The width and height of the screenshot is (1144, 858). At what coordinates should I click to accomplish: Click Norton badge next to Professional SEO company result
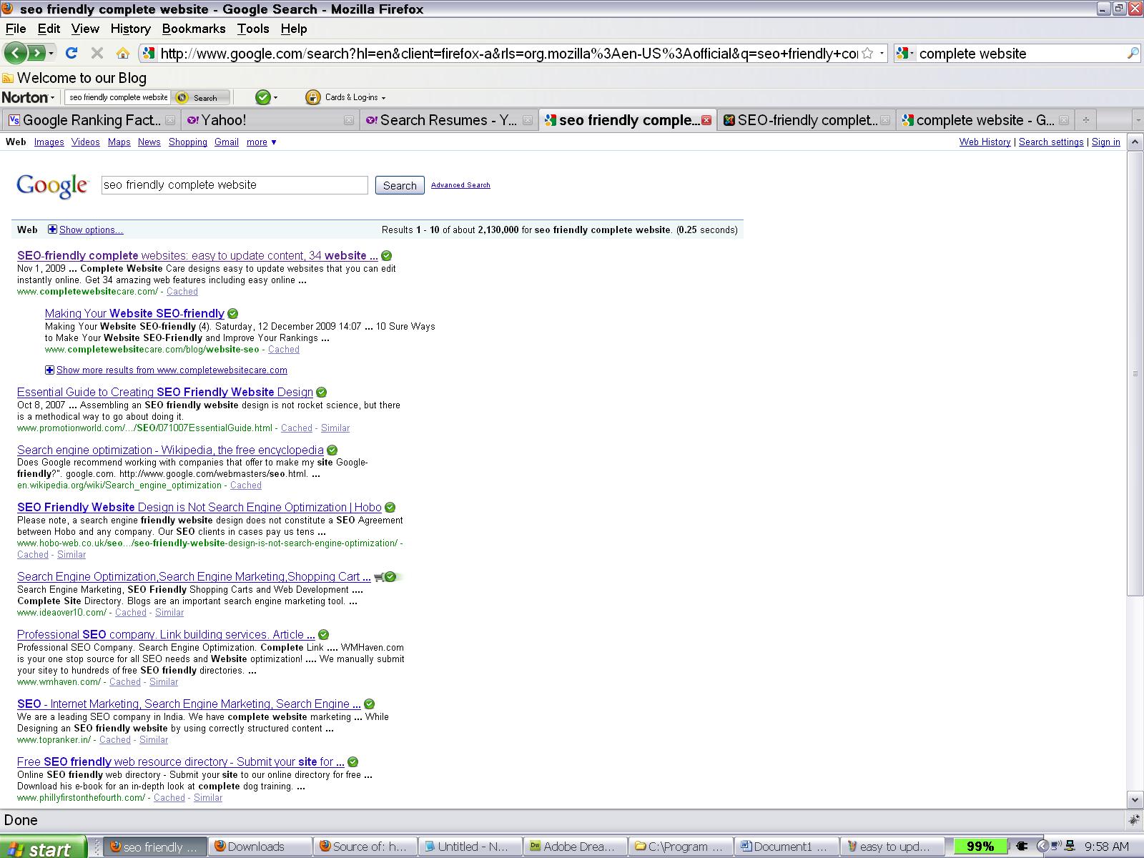pyautogui.click(x=323, y=635)
